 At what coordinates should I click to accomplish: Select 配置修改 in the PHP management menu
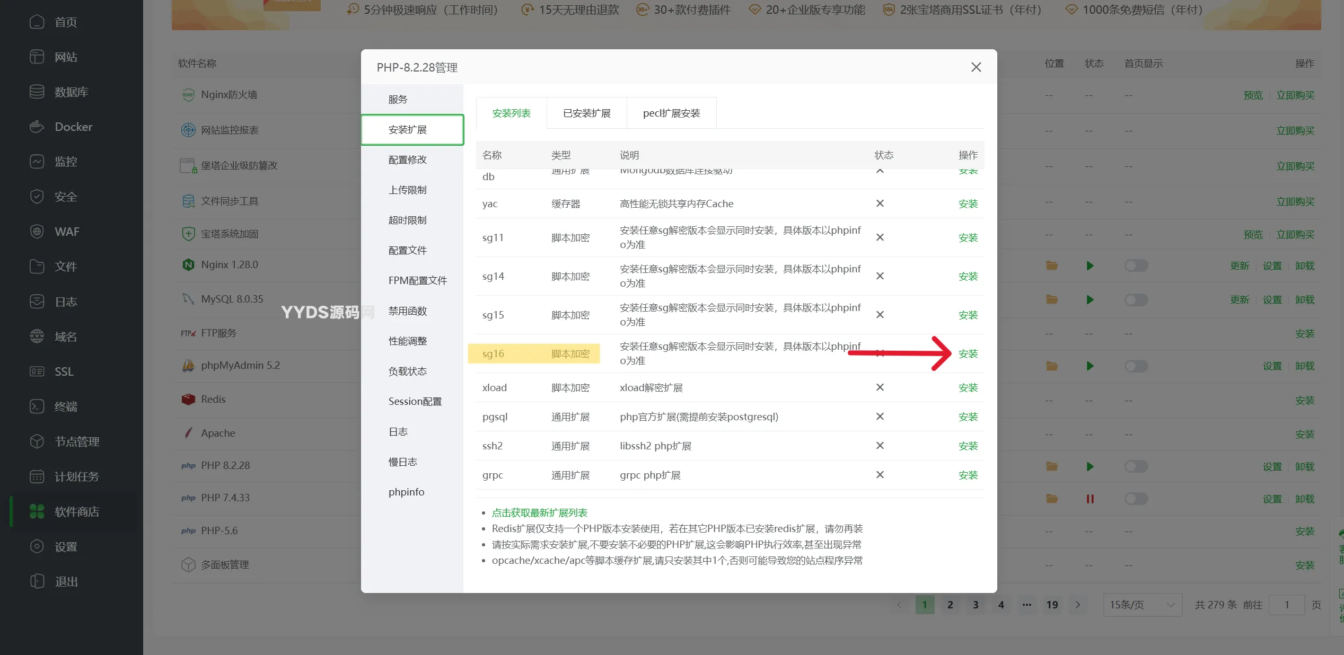click(408, 159)
